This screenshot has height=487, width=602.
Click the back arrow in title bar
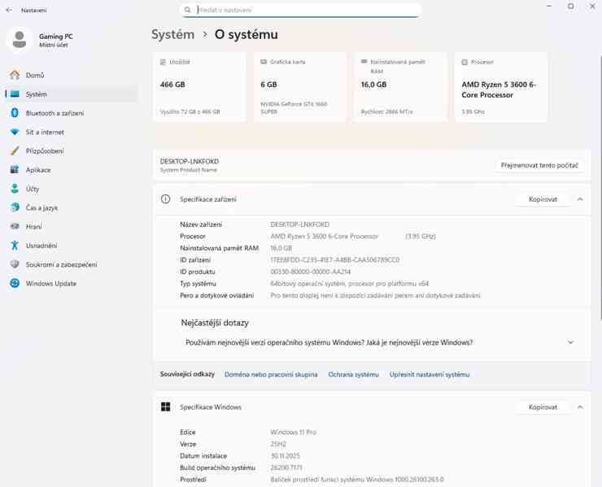point(9,11)
